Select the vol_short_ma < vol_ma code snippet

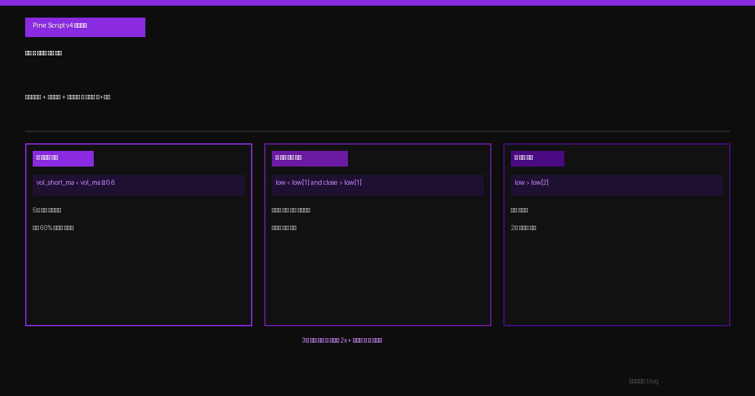[x=138, y=185]
